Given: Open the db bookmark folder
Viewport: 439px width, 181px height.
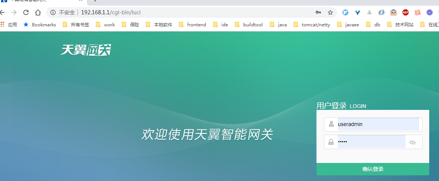Looking at the screenshot, I should coord(373,25).
